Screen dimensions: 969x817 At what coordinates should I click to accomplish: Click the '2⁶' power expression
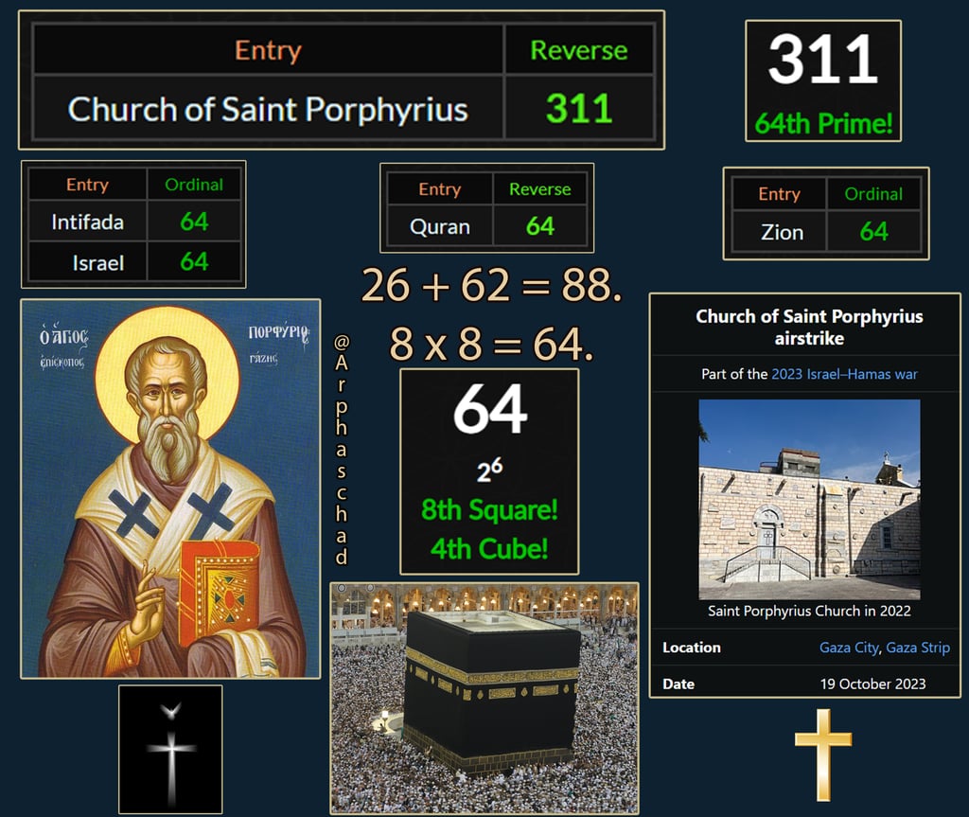[x=489, y=471]
